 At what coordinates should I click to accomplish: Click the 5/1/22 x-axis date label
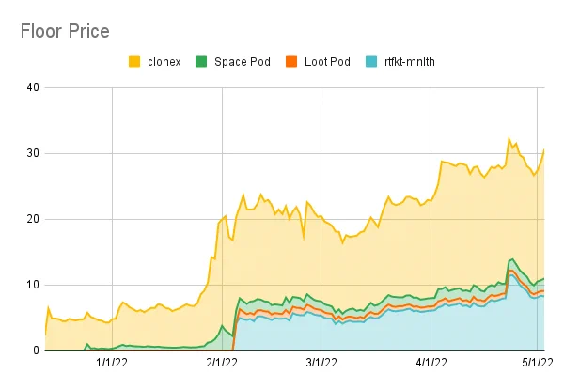538,363
